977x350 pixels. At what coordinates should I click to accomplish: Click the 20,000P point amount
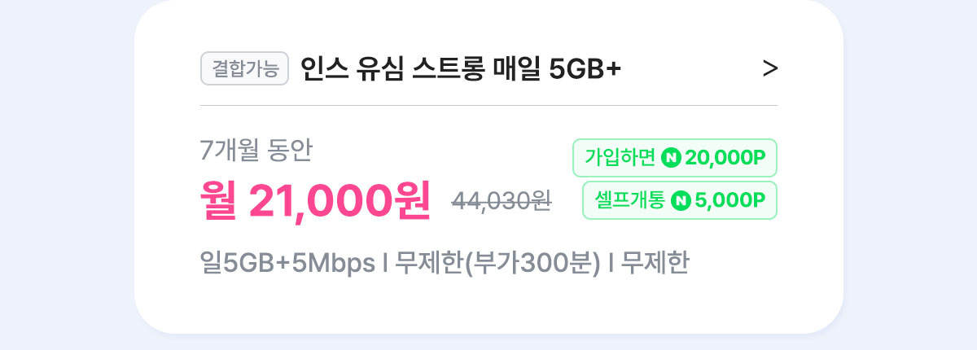725,158
